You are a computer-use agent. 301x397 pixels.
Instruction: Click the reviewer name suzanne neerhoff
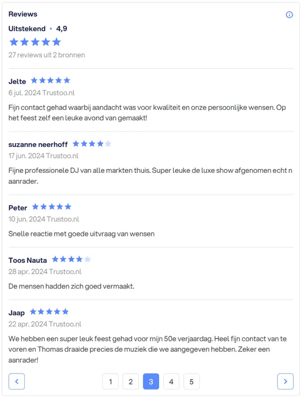pyautogui.click(x=38, y=145)
